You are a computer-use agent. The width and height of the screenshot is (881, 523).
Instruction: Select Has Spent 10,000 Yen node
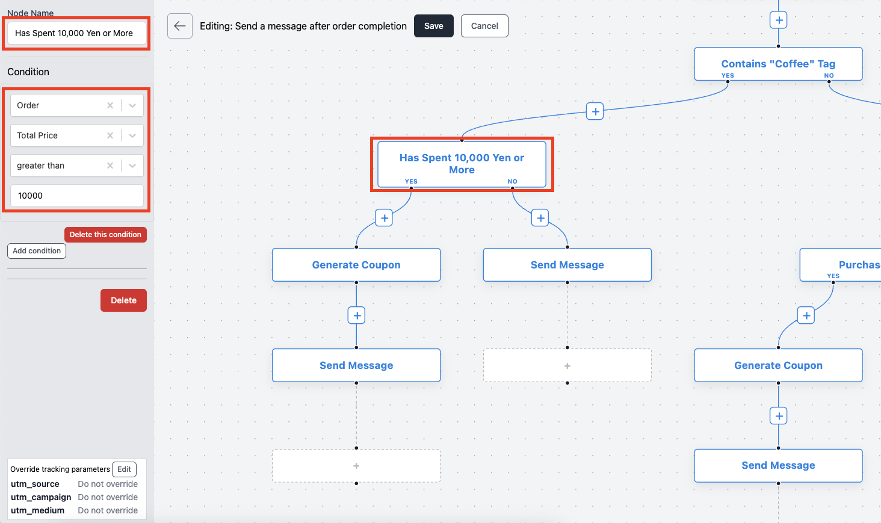[462, 164]
